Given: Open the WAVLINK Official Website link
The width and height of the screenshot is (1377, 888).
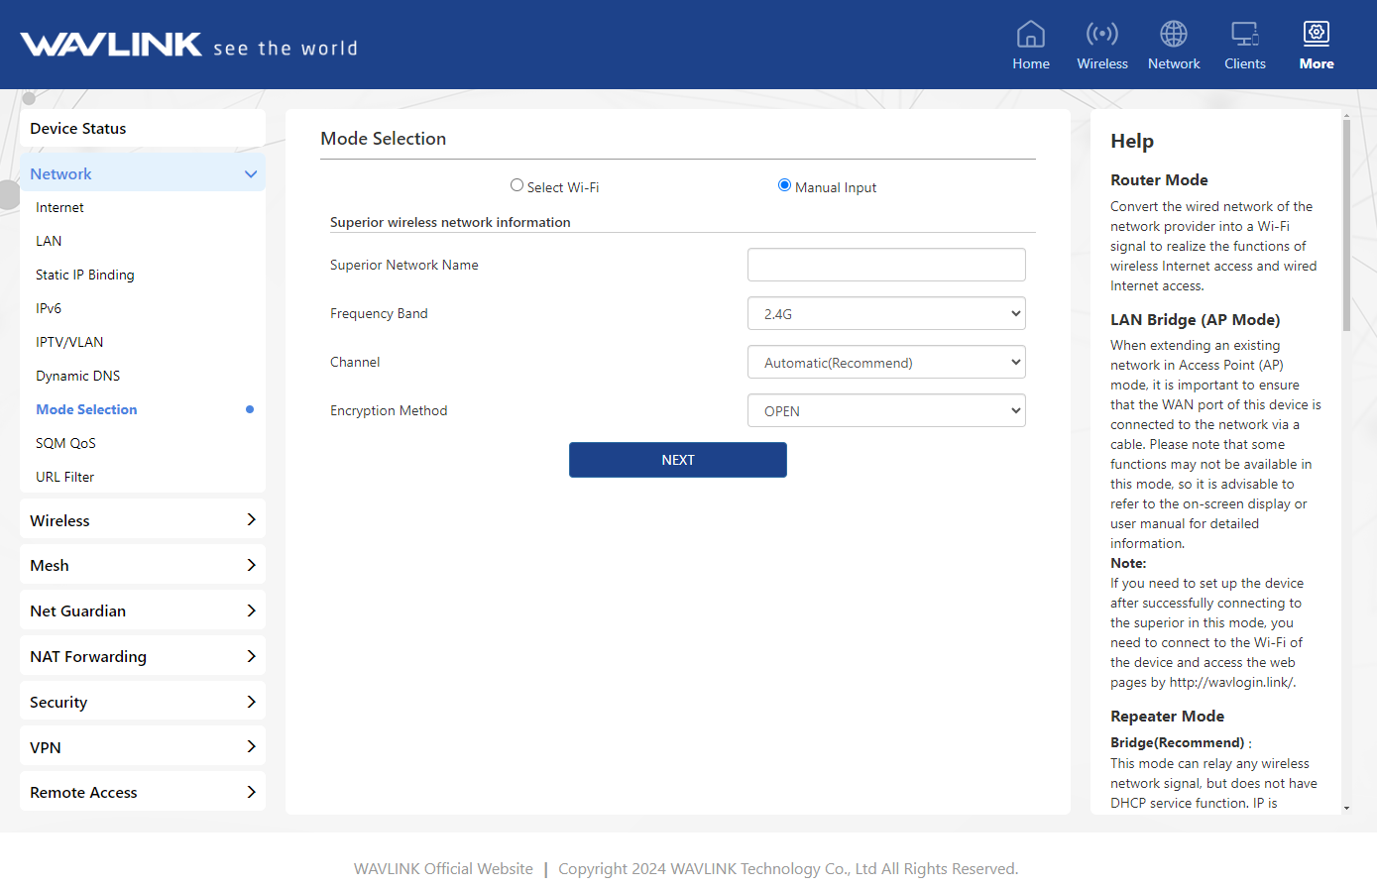Looking at the screenshot, I should coord(443,869).
